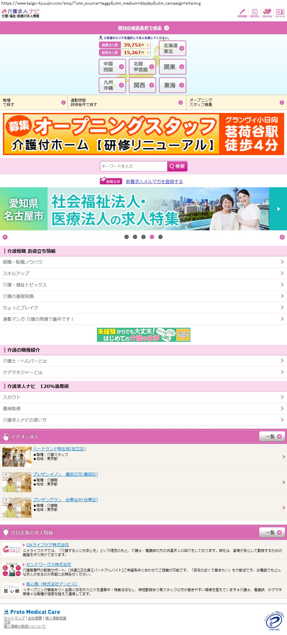
Task: Select the fifth carousel dot
Action: (160, 237)
